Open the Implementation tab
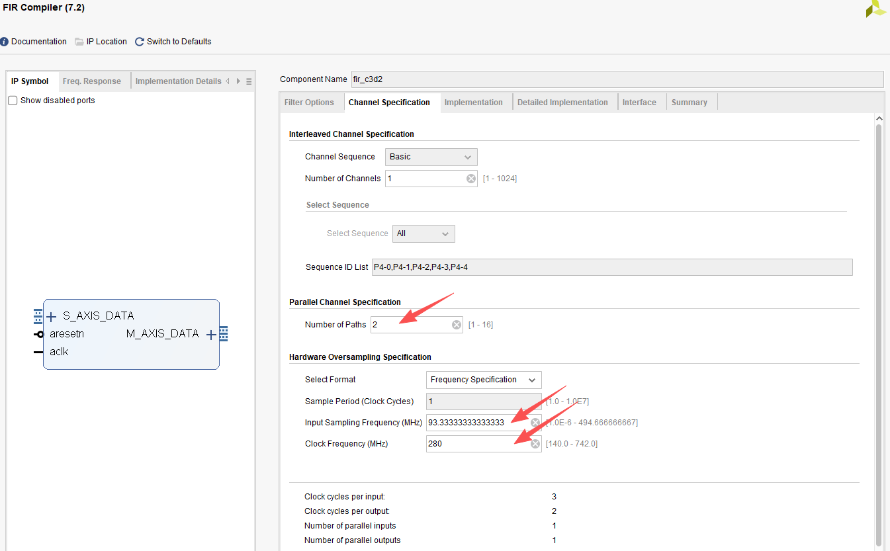 click(474, 103)
